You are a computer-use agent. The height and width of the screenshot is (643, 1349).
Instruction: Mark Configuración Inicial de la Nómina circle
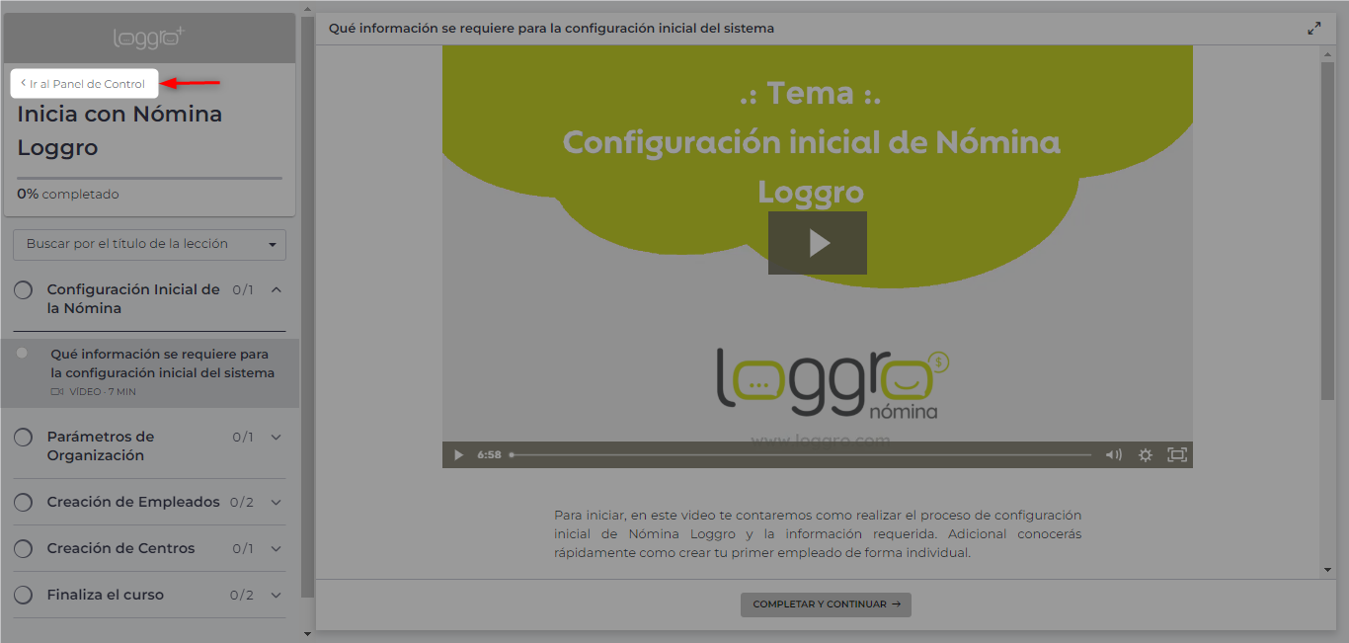pyautogui.click(x=24, y=290)
